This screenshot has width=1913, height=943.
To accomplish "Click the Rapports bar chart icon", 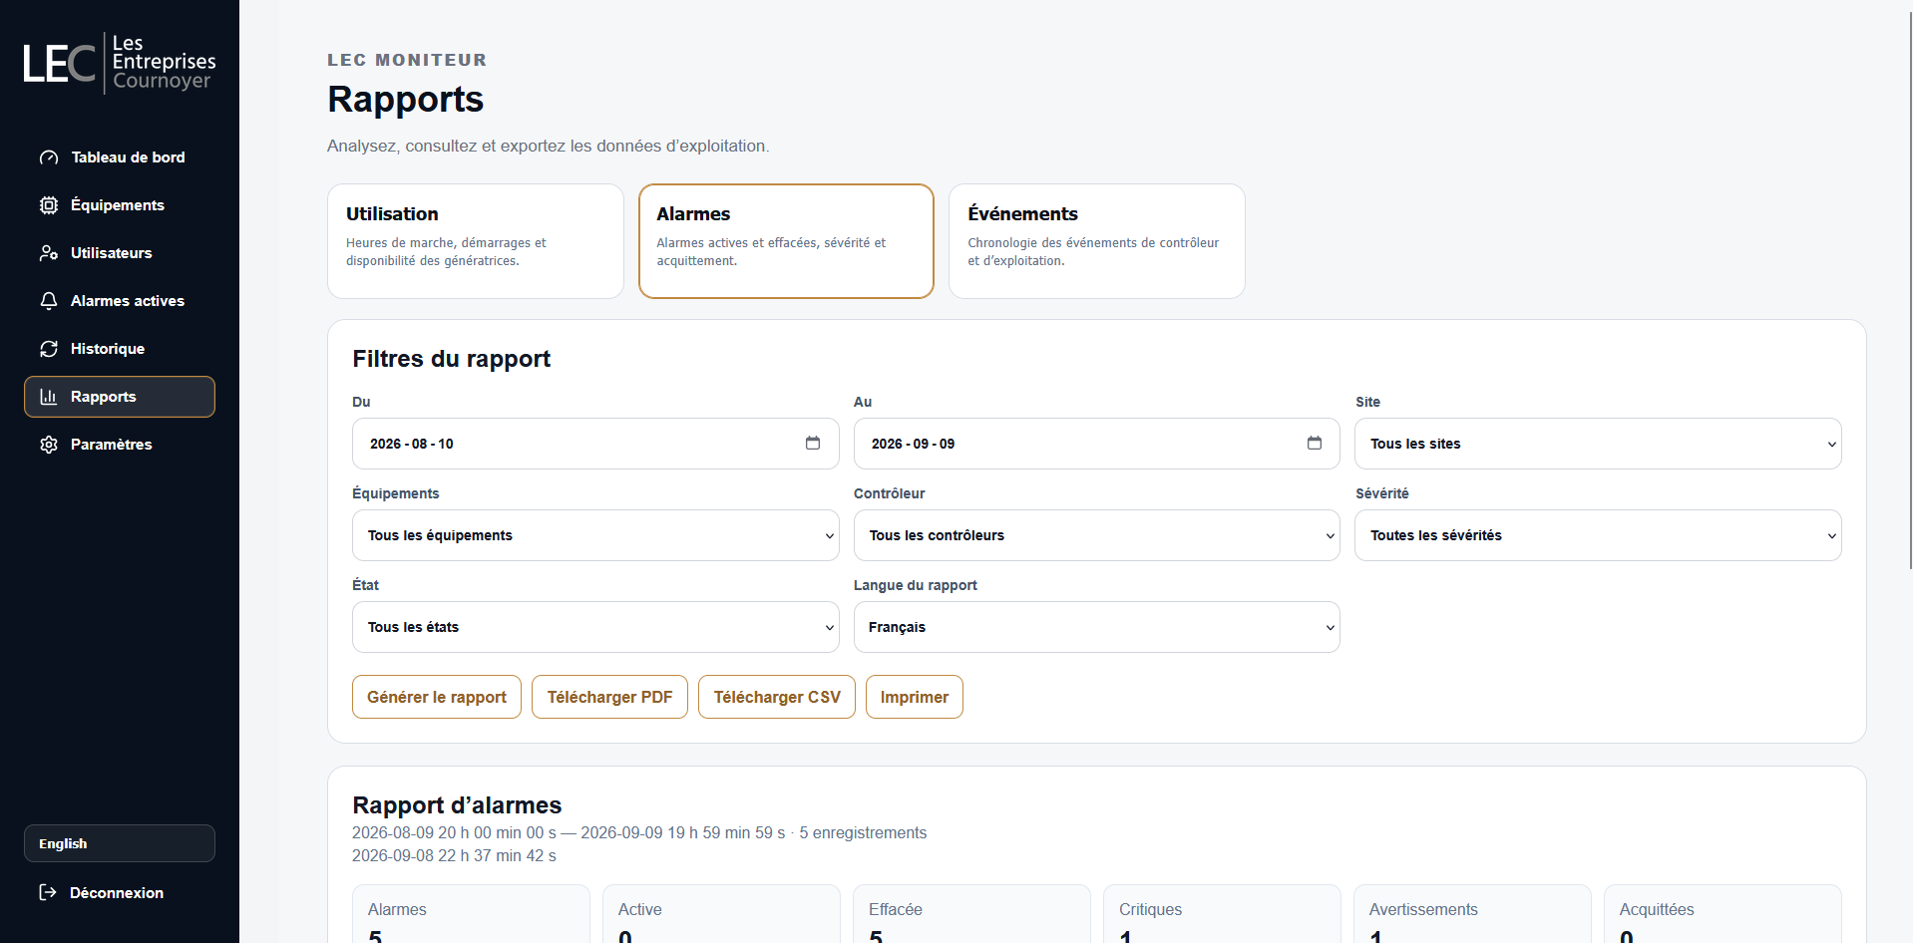I will (x=49, y=397).
